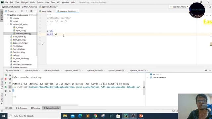Expand the .vscode folder
This screenshot has width=212, height=119.
[8, 18]
